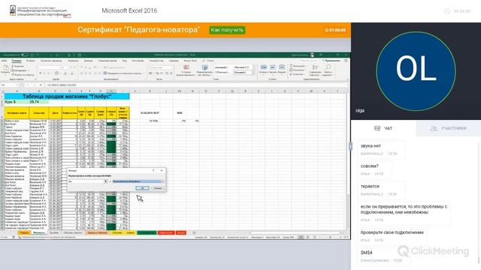Click the participants icon beside УЧАСТНИКИ
The width and height of the screenshot is (481, 270).
[x=434, y=128]
